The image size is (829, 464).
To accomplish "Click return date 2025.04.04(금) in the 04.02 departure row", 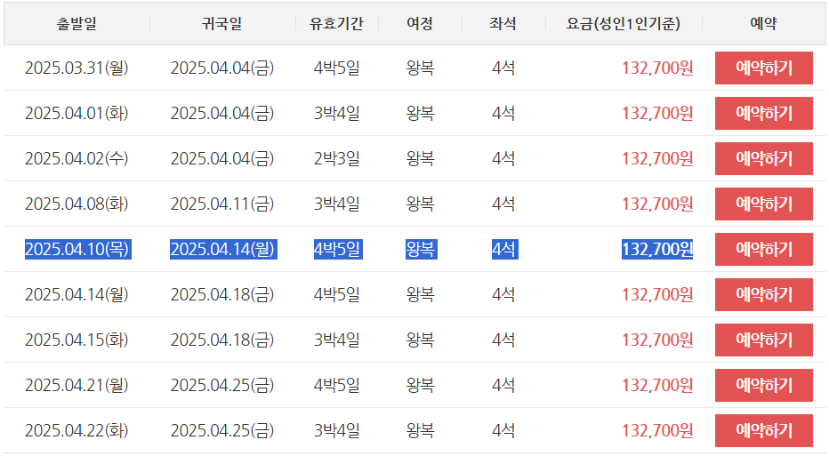I will (222, 158).
